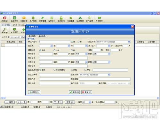The height and width of the screenshot is (120, 160).
Task: Open 关于软件 monitor icon
Action: click(99, 19)
